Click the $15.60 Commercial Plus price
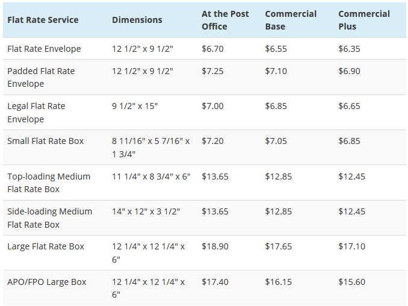This screenshot has height=306, width=408. coord(352,282)
